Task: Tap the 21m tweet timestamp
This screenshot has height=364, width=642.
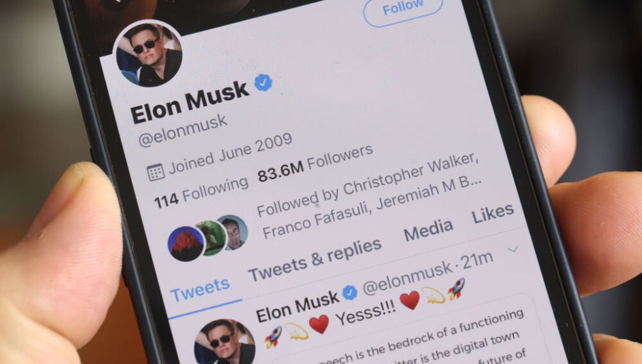Action: click(477, 261)
